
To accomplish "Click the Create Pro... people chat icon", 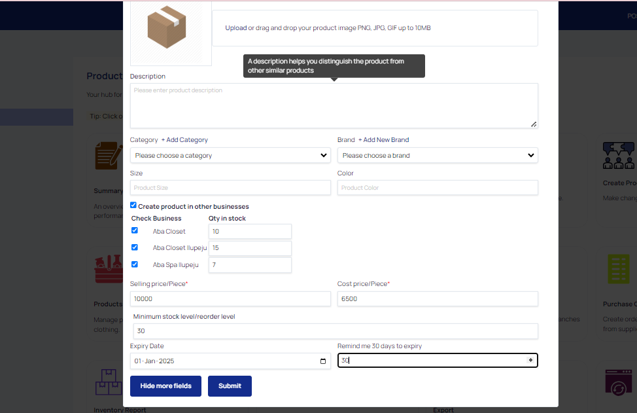I will pos(618,156).
